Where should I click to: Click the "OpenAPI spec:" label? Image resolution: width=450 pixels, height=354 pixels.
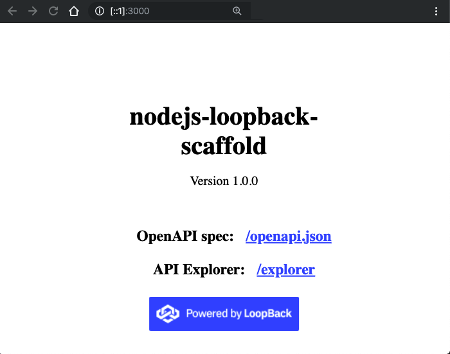(185, 236)
